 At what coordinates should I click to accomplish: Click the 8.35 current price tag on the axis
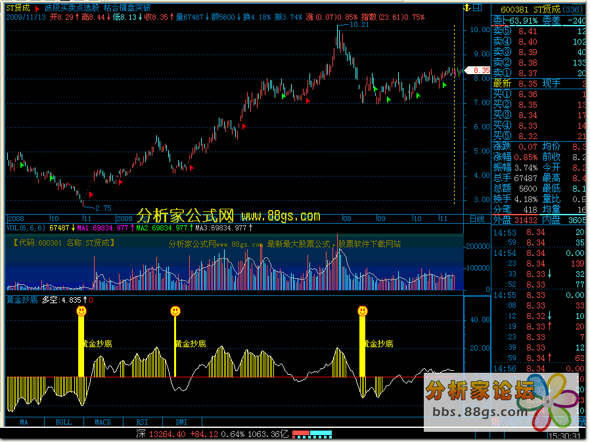480,70
